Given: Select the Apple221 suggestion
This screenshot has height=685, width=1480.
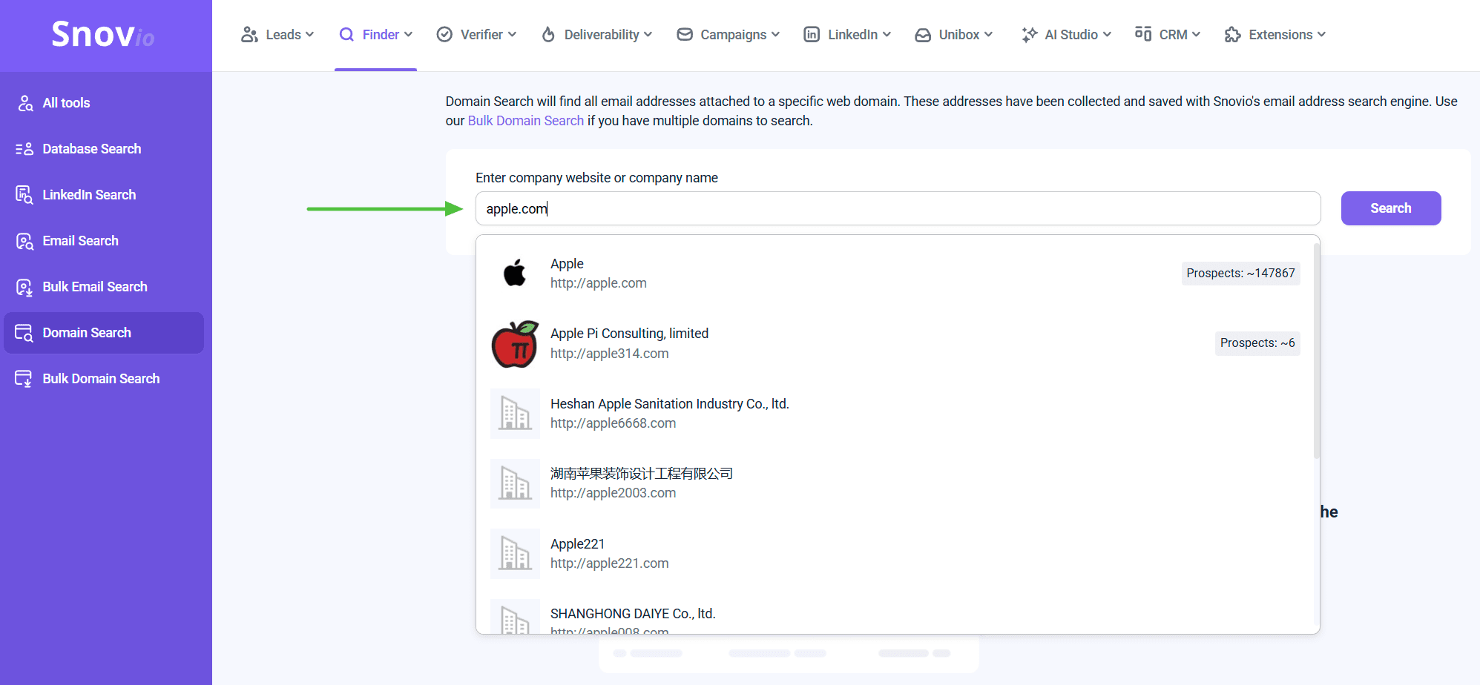Looking at the screenshot, I should (608, 554).
